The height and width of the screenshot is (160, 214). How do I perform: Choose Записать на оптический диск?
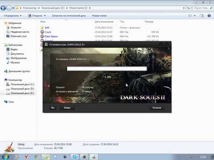[69, 16]
